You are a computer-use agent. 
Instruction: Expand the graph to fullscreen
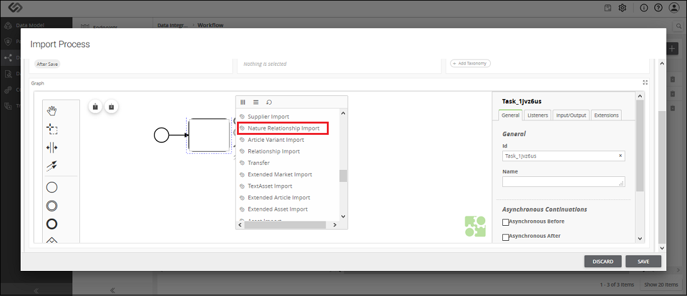(x=645, y=82)
